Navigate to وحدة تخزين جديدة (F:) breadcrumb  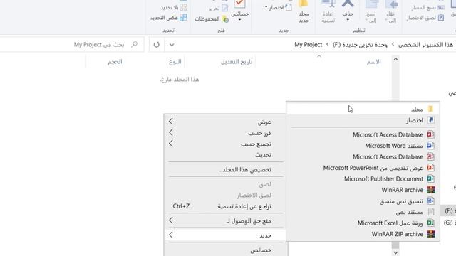click(x=360, y=45)
